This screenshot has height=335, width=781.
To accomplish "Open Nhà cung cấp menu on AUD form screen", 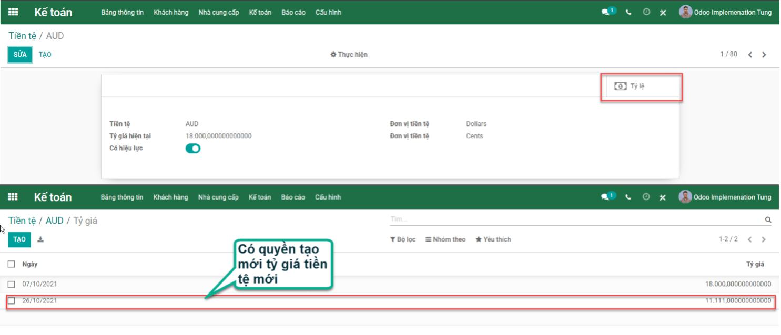I will click(x=219, y=12).
